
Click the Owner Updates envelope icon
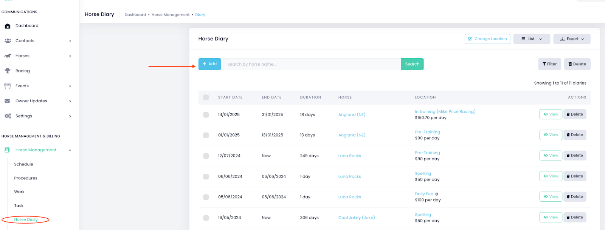[x=8, y=101]
